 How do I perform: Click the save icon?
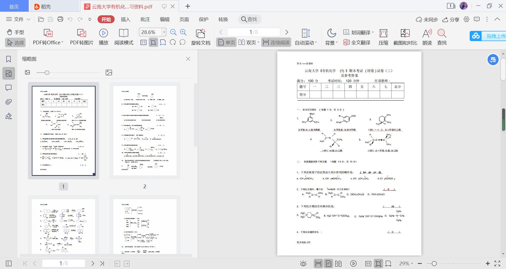(51, 19)
